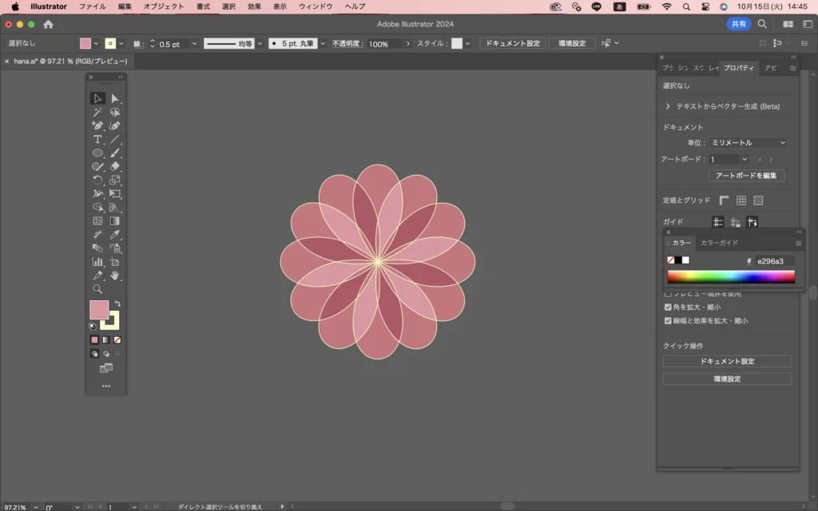Image resolution: width=818 pixels, height=511 pixels.
Task: Open the 効果 menu
Action: tap(254, 6)
